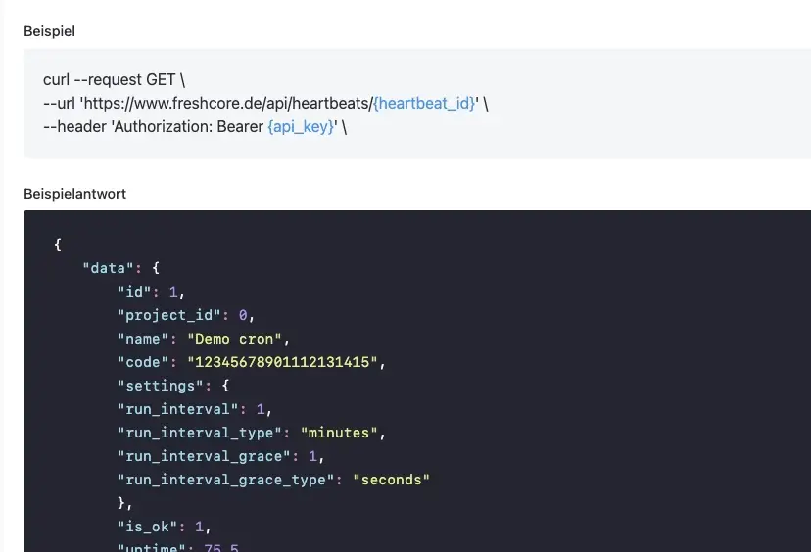
Task: Click the "run_interval_grace_type" key
Action: coord(226,481)
